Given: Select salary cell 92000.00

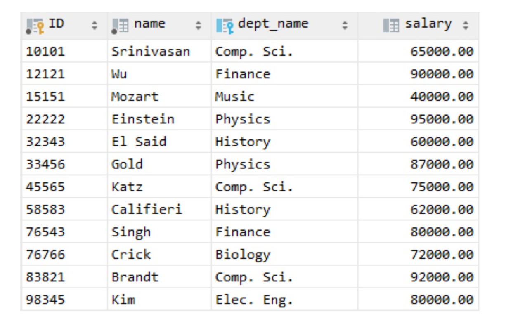Looking at the screenshot, I should 419,277.
